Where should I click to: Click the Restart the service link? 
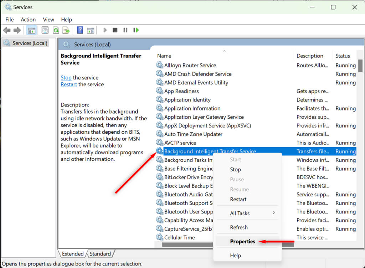click(68, 84)
